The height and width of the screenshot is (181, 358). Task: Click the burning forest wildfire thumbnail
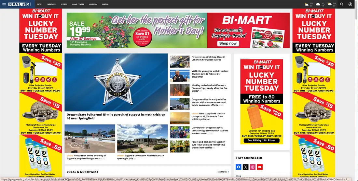pyautogui.click(x=180, y=90)
